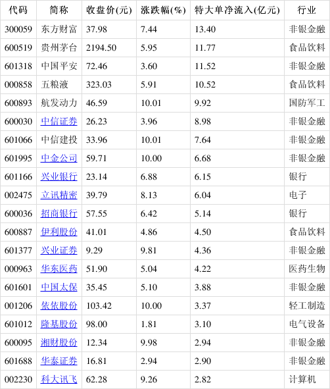
Task: Select net inflow value 13.40
Action: coord(205,29)
